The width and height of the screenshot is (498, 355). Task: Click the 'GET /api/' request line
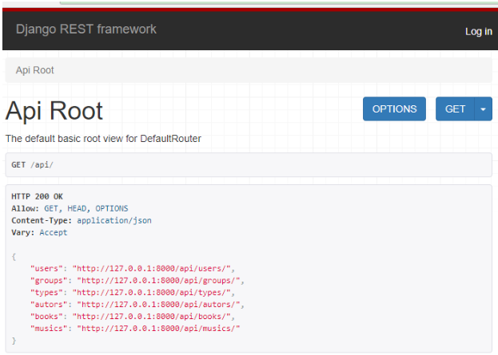pos(249,165)
